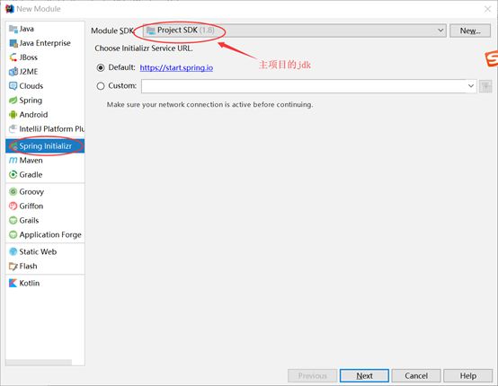Select the Static Web entry text
This screenshot has width=498, height=386.
[38, 252]
